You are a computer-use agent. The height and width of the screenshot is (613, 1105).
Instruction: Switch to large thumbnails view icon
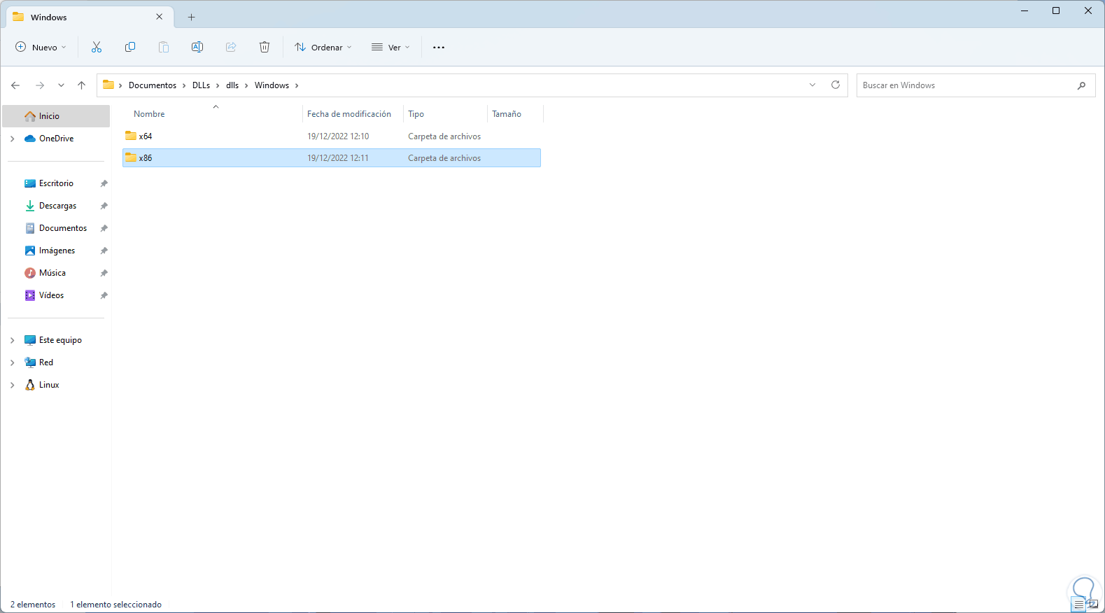pyautogui.click(x=1094, y=605)
